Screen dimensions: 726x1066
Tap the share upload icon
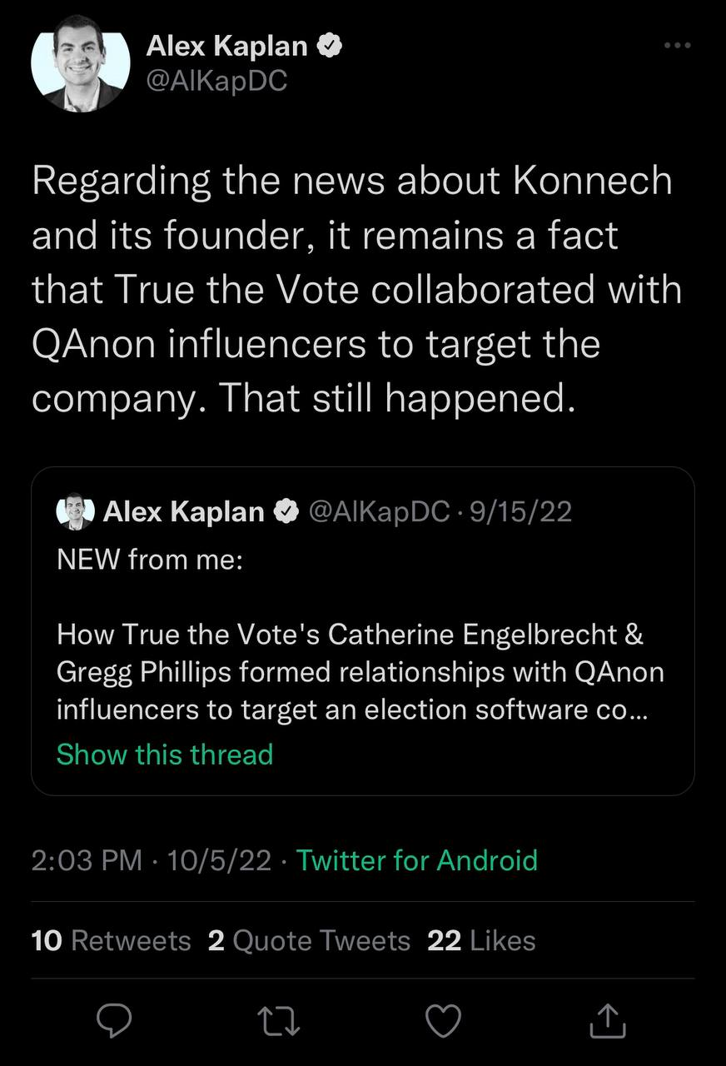tap(607, 1021)
